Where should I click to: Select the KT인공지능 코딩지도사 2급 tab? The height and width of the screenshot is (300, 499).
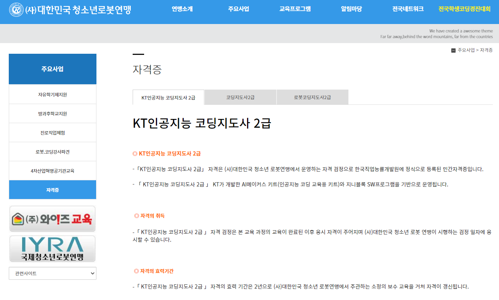[x=168, y=97]
